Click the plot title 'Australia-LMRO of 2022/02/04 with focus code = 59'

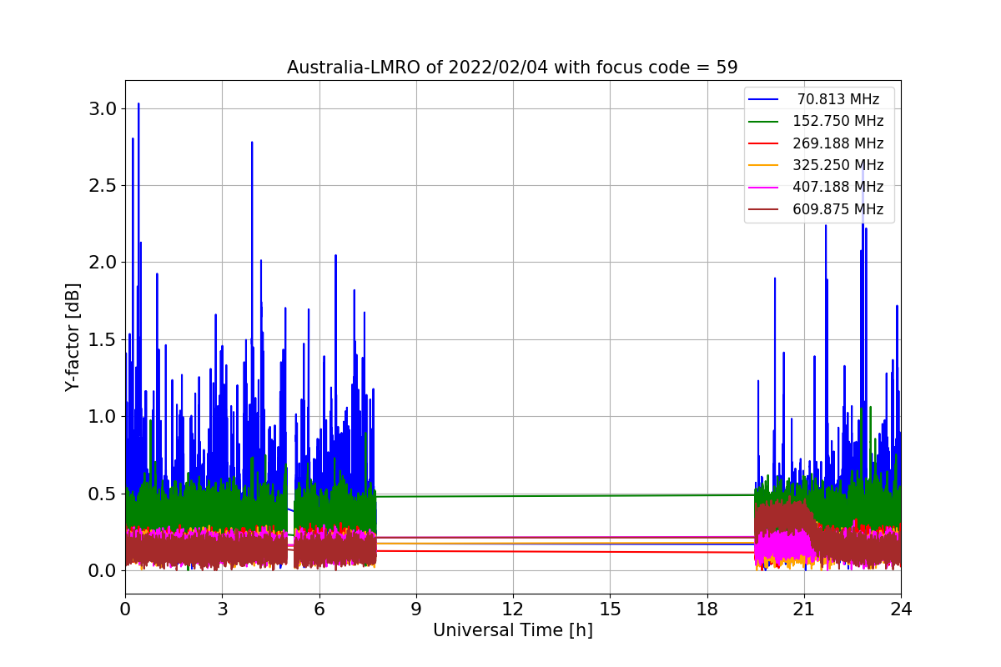[512, 68]
